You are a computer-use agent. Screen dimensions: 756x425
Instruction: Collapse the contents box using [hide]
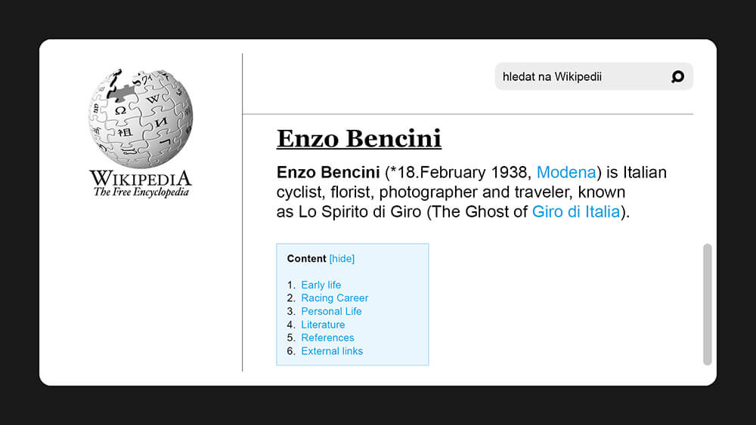pyautogui.click(x=342, y=258)
